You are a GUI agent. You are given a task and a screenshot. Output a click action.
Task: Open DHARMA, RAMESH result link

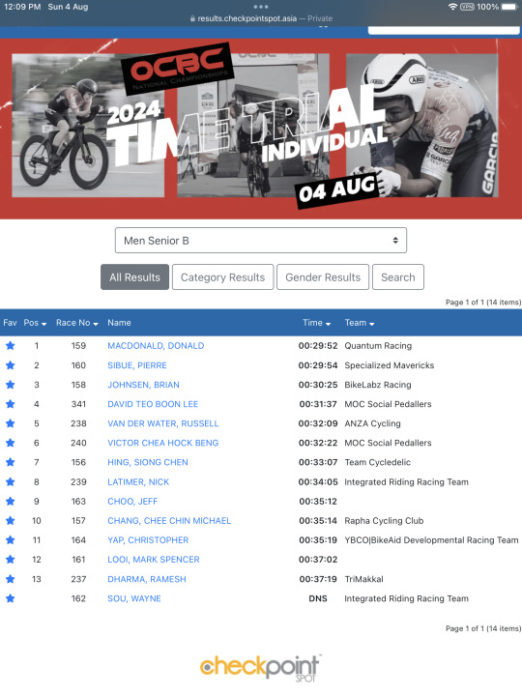click(x=147, y=579)
